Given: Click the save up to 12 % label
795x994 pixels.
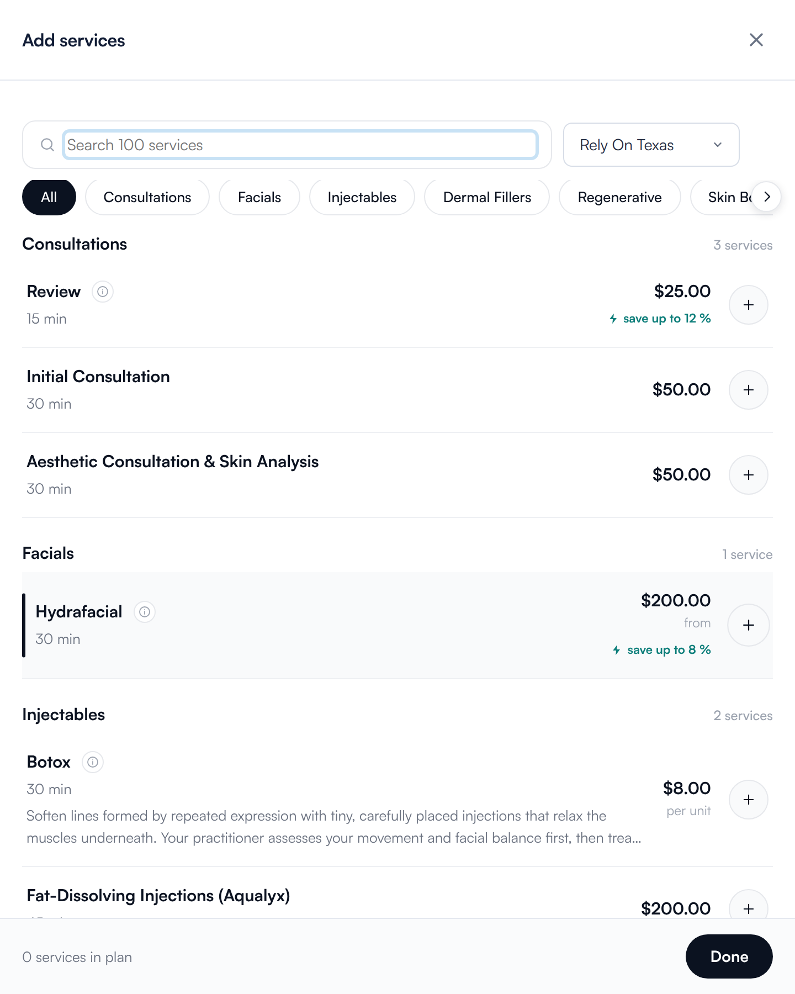Looking at the screenshot, I should tap(660, 319).
